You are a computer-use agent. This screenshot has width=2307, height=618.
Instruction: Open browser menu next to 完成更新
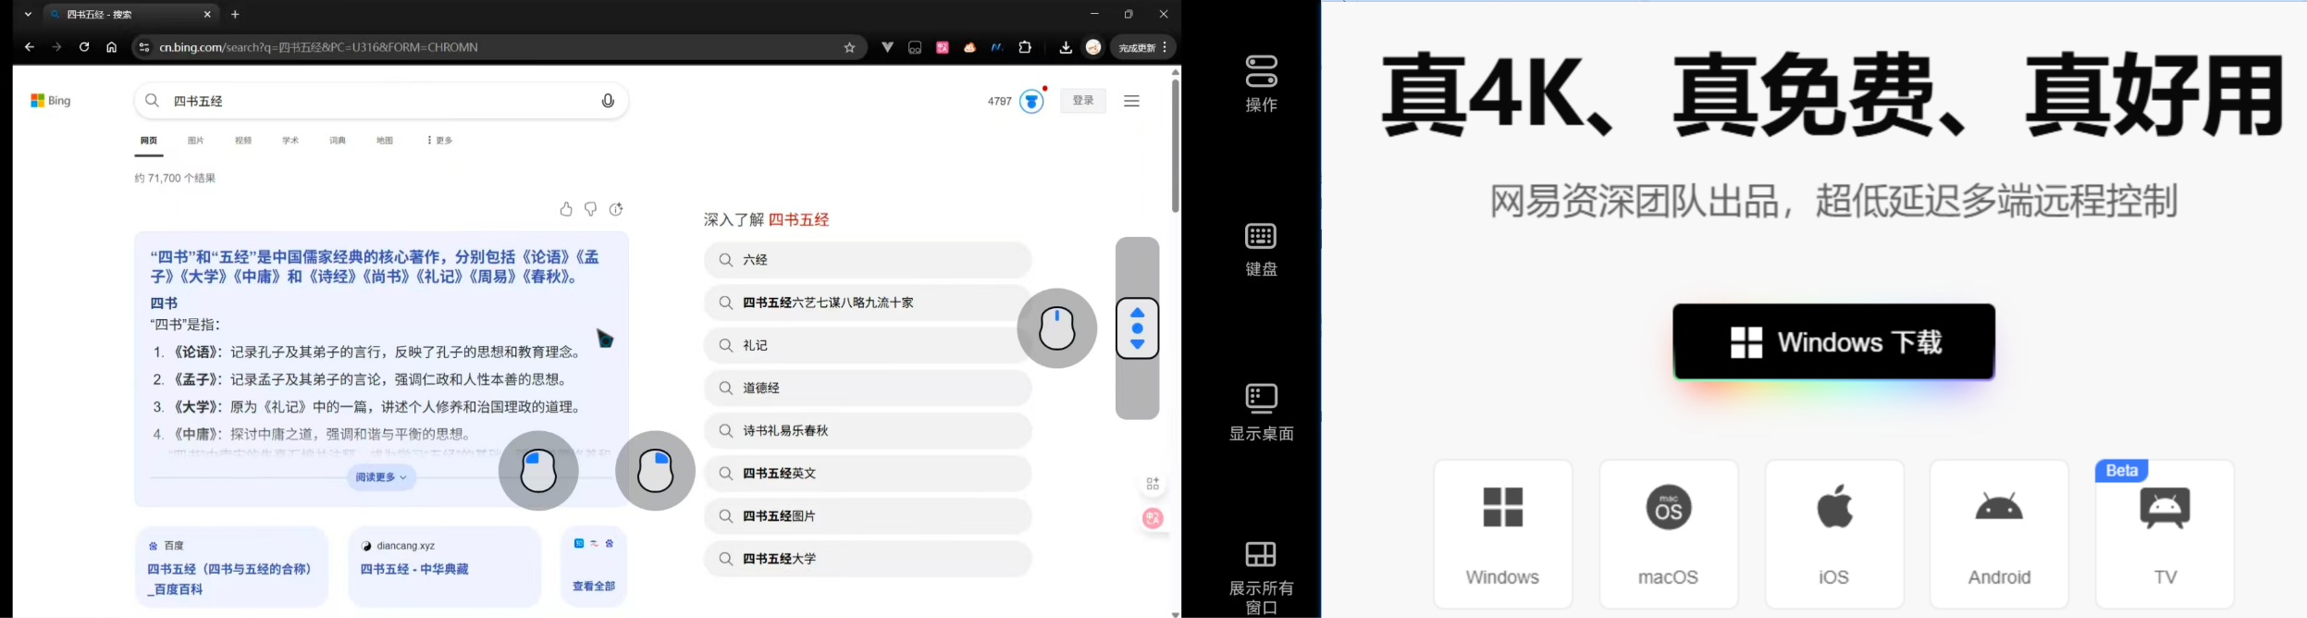coord(1165,47)
